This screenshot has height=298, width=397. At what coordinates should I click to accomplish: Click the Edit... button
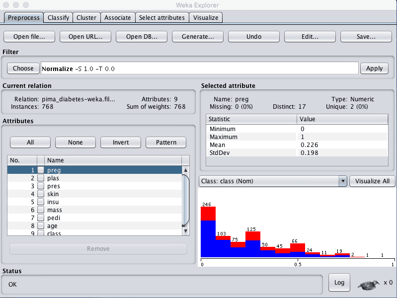(310, 37)
